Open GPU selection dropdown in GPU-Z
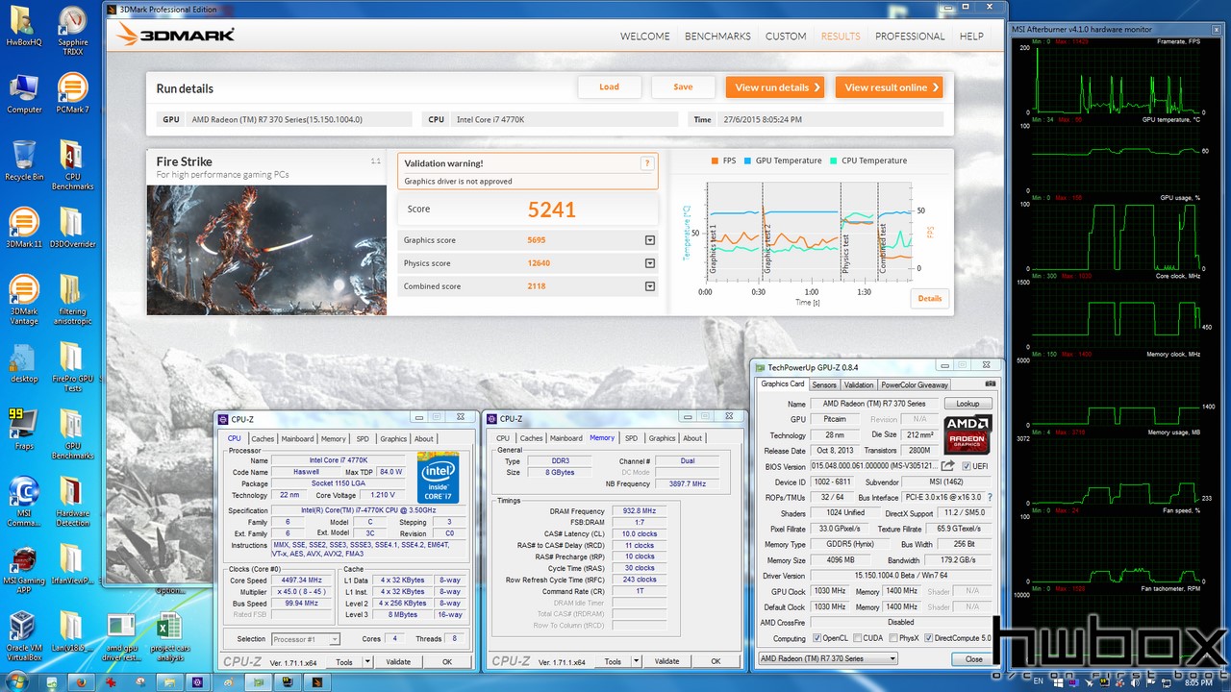Viewport: 1231px width, 692px height. (828, 658)
